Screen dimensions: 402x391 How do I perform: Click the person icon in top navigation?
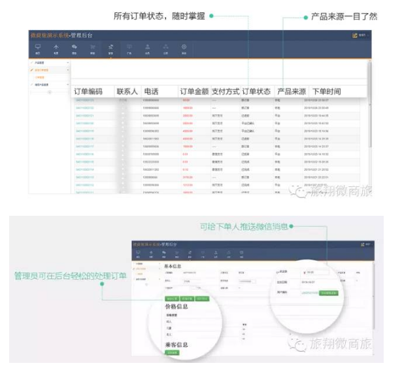pos(148,48)
